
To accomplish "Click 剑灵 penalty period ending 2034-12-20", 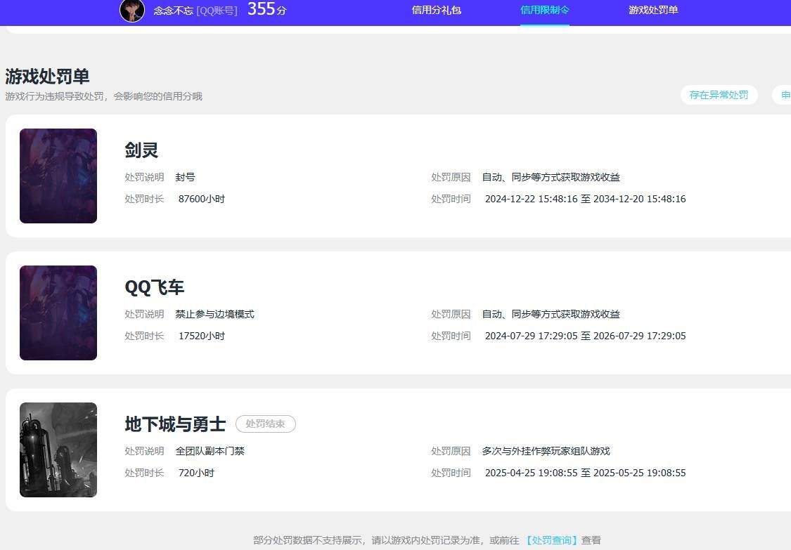I will coord(585,199).
